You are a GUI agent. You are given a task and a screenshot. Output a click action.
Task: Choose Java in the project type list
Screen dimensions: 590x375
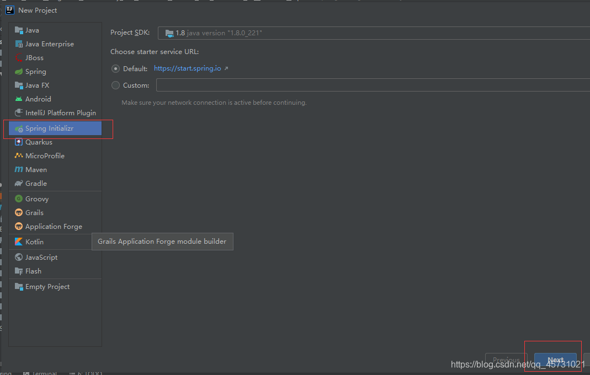click(55, 30)
